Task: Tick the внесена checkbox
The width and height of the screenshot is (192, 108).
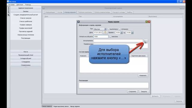Action: [x=110, y=37]
